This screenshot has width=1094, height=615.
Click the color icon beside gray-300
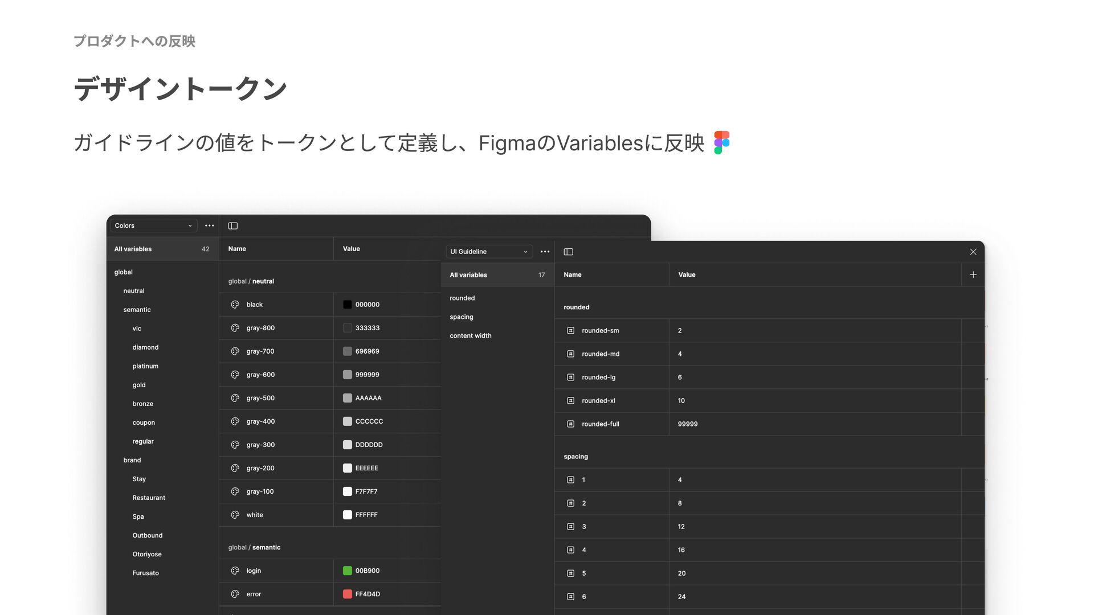pos(235,445)
